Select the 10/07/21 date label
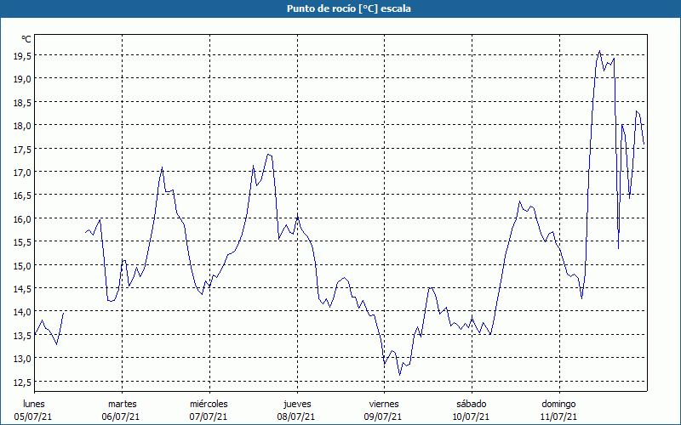The width and height of the screenshot is (681, 425). click(471, 416)
